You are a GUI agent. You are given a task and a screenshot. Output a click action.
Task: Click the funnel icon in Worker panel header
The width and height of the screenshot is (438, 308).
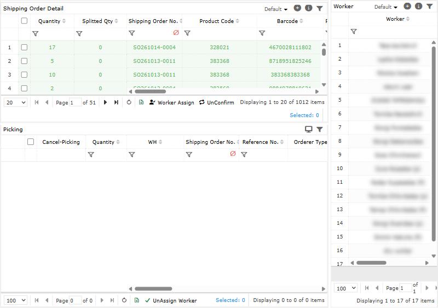click(430, 6)
